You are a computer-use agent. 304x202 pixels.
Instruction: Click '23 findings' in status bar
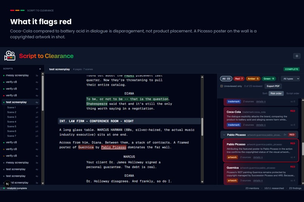point(295,188)
